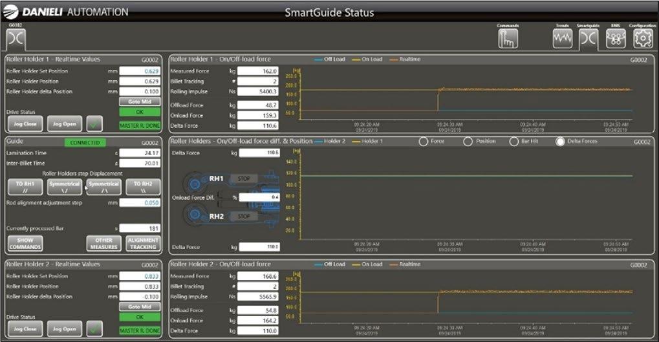Open the BMS icon
This screenshot has width=659, height=342.
tap(616, 39)
